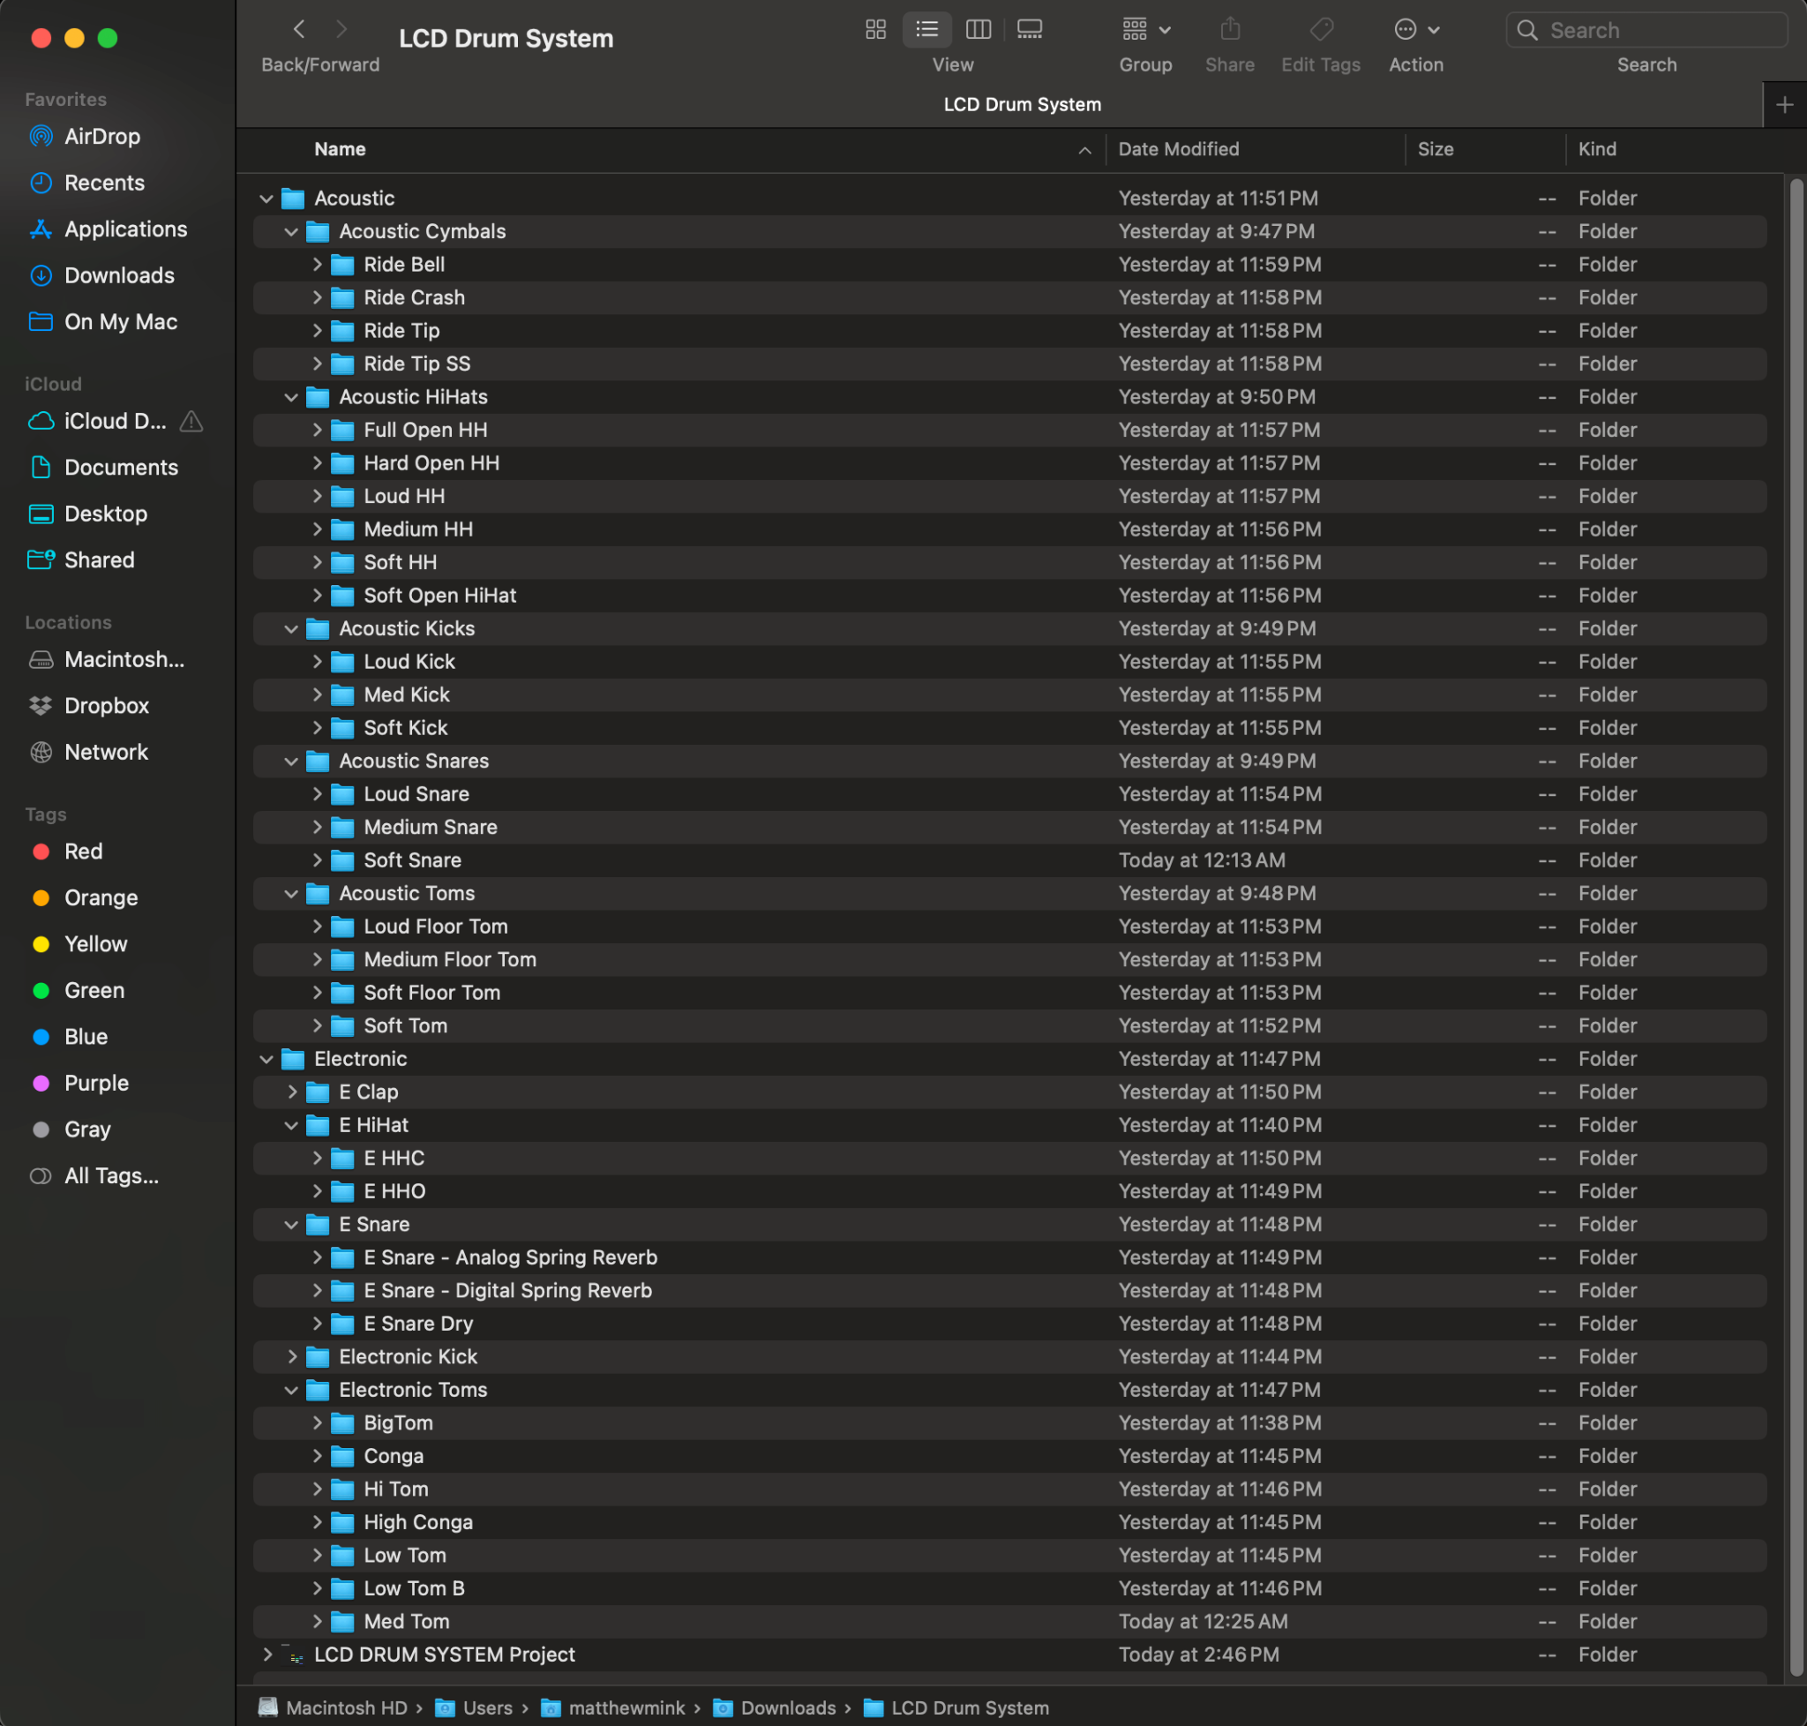The height and width of the screenshot is (1726, 1807).
Task: Switch to list view
Action: (x=926, y=29)
